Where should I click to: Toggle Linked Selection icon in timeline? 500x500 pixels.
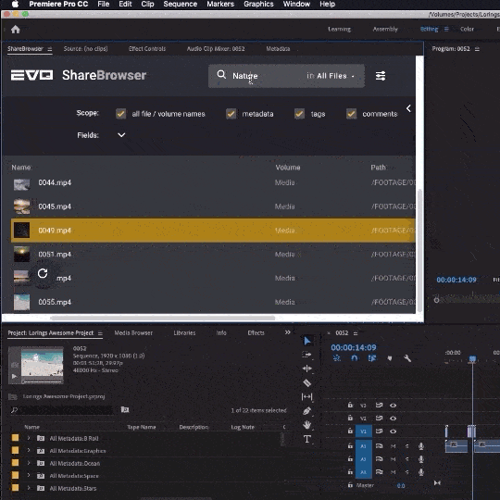[x=372, y=358]
